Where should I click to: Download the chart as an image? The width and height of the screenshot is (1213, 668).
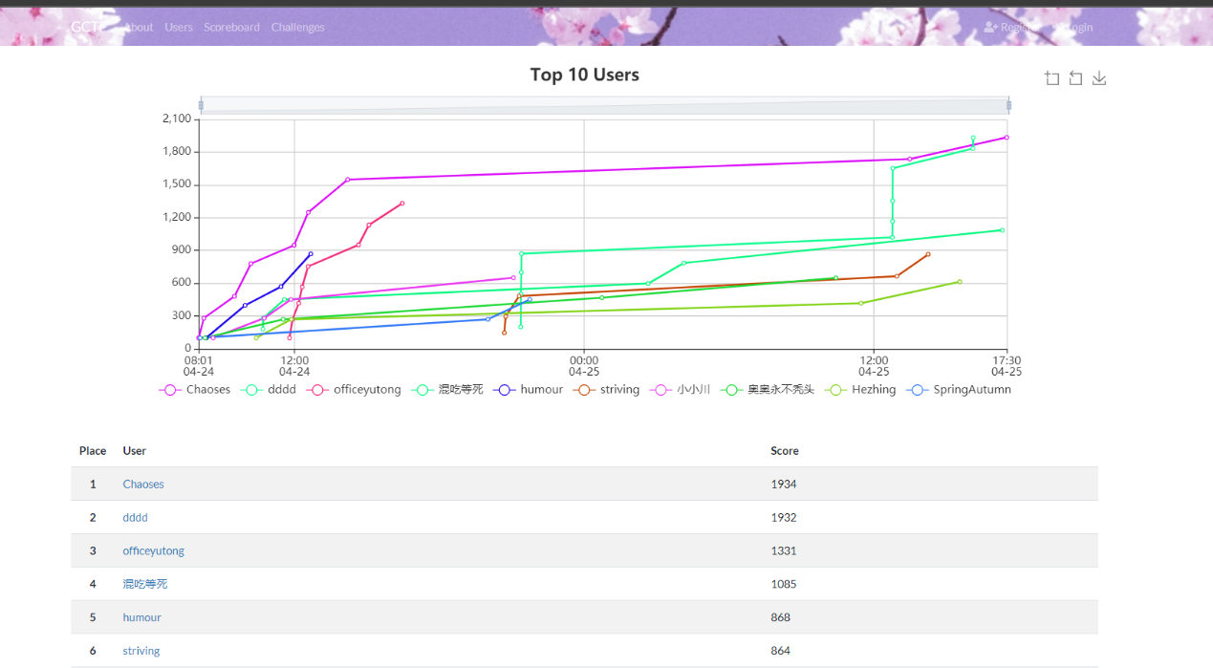click(1099, 78)
